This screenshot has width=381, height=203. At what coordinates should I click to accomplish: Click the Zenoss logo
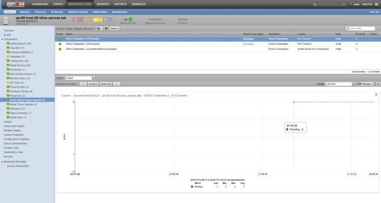pos(15,4)
